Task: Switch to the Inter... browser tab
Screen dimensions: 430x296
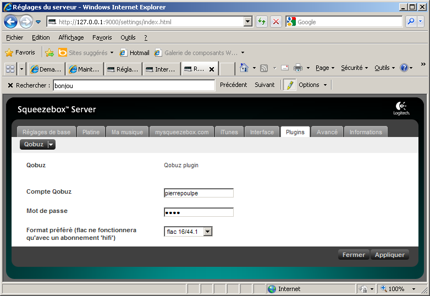Action: click(161, 69)
